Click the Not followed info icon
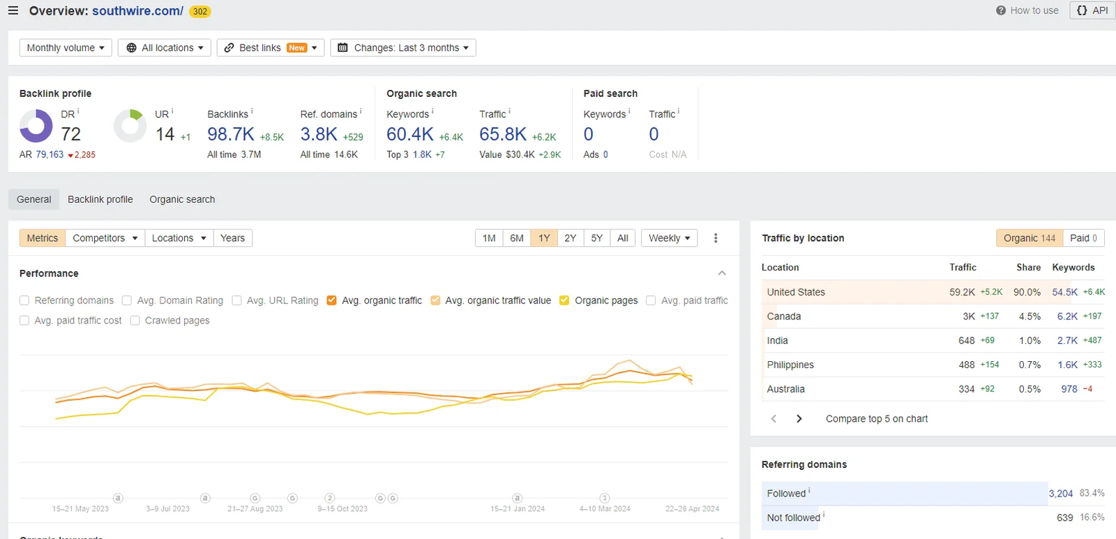This screenshot has width=1116, height=539. (x=824, y=515)
